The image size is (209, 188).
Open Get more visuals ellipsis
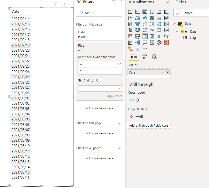click(144, 48)
